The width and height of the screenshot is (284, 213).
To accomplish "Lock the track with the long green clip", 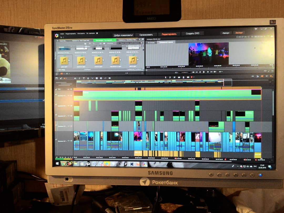I will pos(56,95).
